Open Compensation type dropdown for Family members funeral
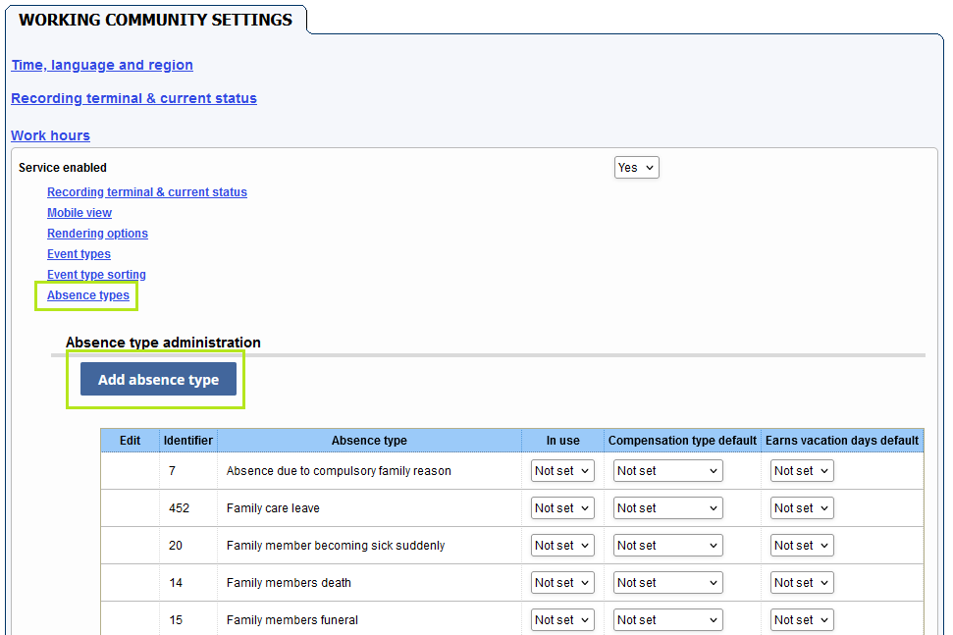953x635 pixels. (668, 620)
